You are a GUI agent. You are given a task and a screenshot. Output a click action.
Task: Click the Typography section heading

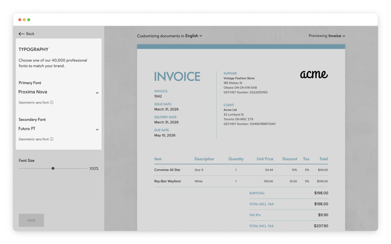(34, 49)
